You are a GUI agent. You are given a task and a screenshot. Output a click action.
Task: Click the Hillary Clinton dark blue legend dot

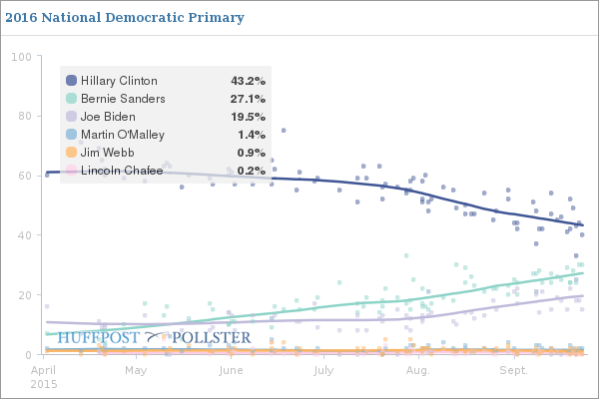(x=71, y=81)
